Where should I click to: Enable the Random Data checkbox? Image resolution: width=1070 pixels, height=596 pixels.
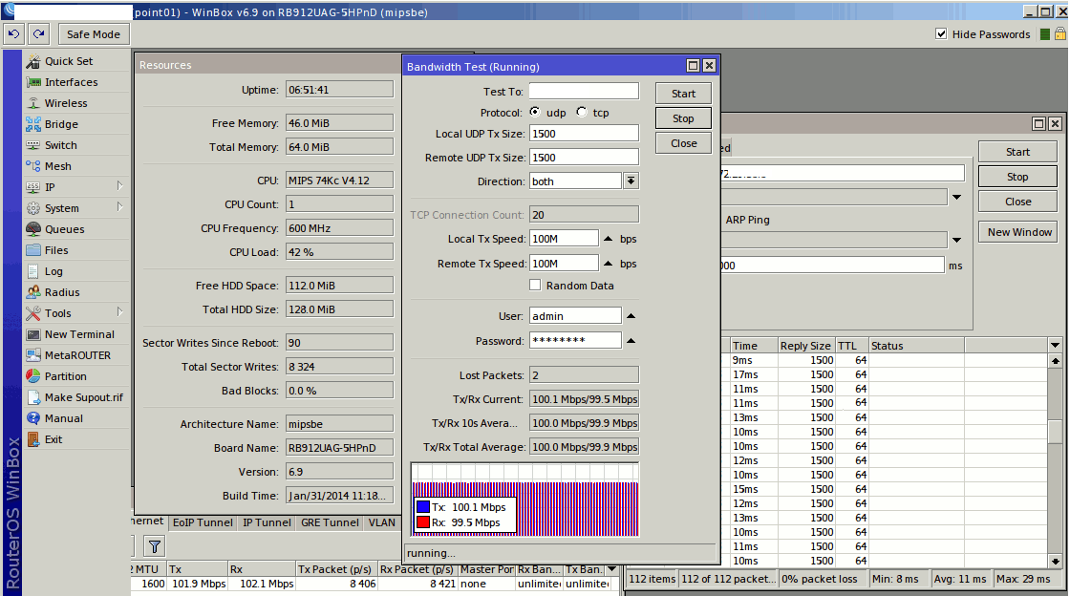pos(536,286)
